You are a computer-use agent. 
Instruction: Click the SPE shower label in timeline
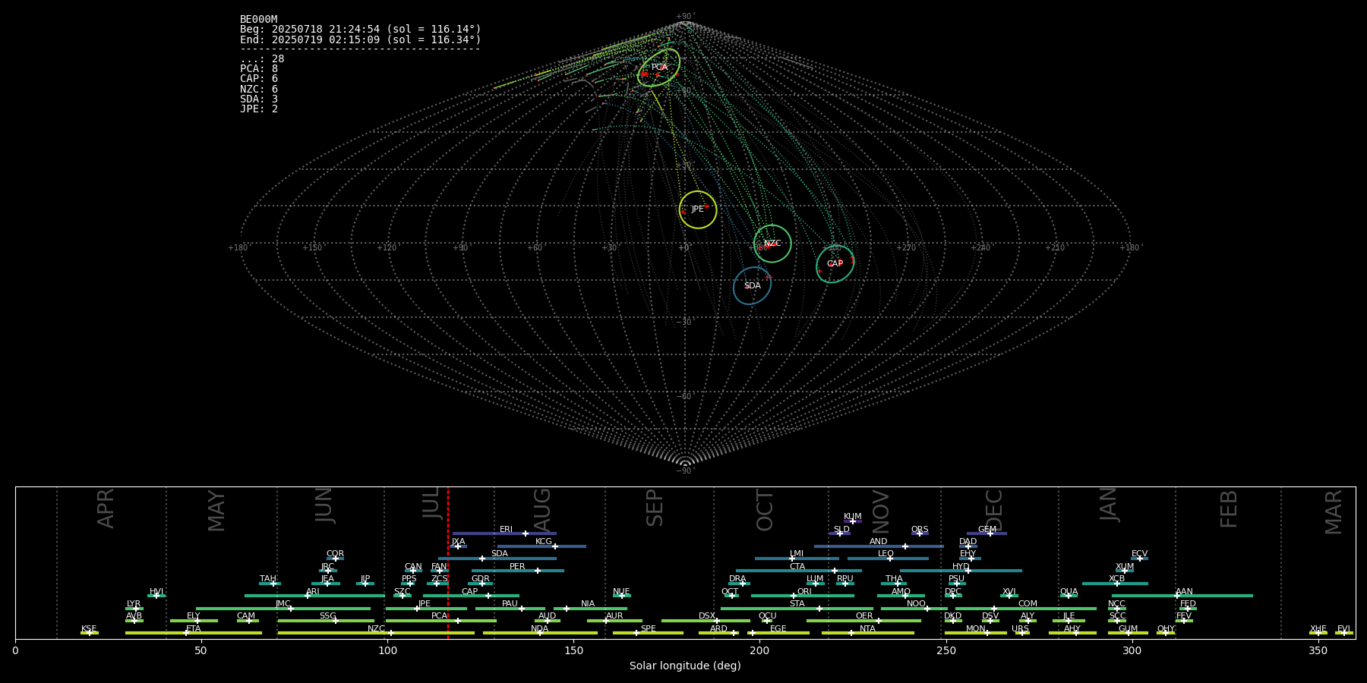pyautogui.click(x=649, y=629)
